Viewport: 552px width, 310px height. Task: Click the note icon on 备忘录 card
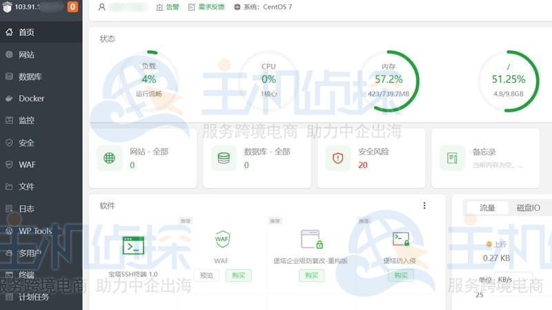click(452, 158)
